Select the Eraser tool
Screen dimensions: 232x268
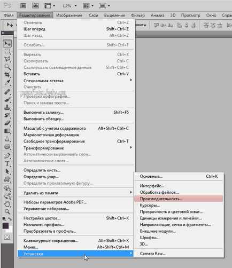coord(7,123)
